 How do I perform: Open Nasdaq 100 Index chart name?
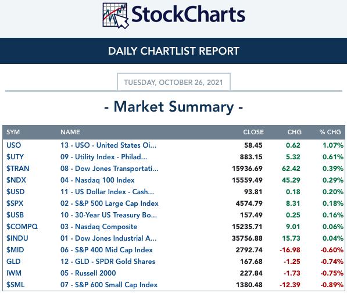click(98, 180)
